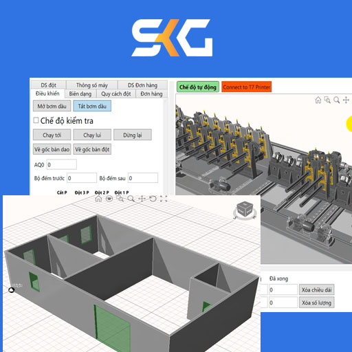Focus the Đã xong field beside Xóa số lượng
The width and height of the screenshot is (352, 352).
[x=283, y=302]
